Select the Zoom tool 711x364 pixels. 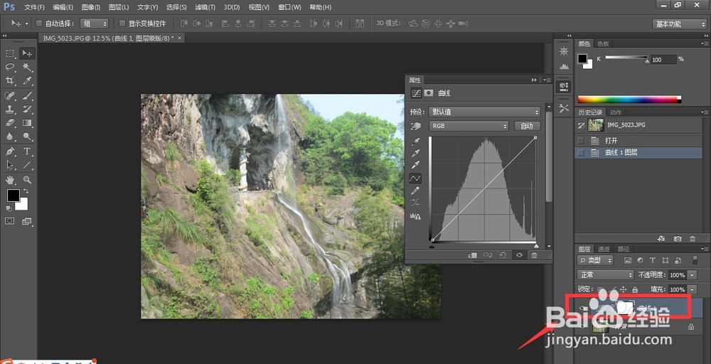coord(27,179)
